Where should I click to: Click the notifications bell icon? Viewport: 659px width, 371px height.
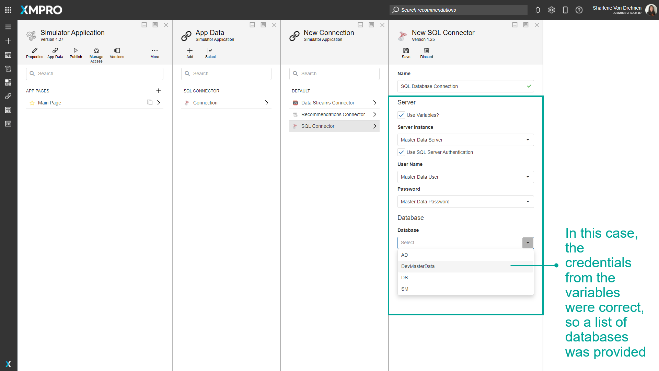click(x=537, y=10)
